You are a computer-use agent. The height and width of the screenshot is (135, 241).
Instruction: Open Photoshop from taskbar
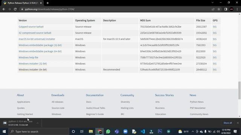[160, 132]
